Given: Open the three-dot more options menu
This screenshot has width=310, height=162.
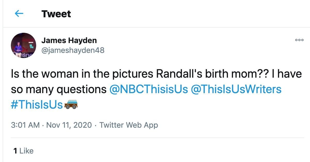Looking at the screenshot, I should click(299, 40).
